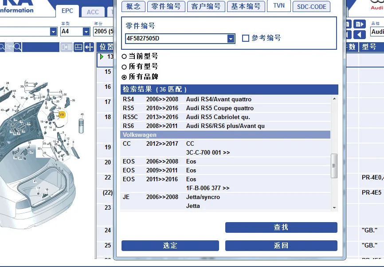Switch to the TVN tab
Viewport: 384px width, 267px height.
pyautogui.click(x=279, y=6)
